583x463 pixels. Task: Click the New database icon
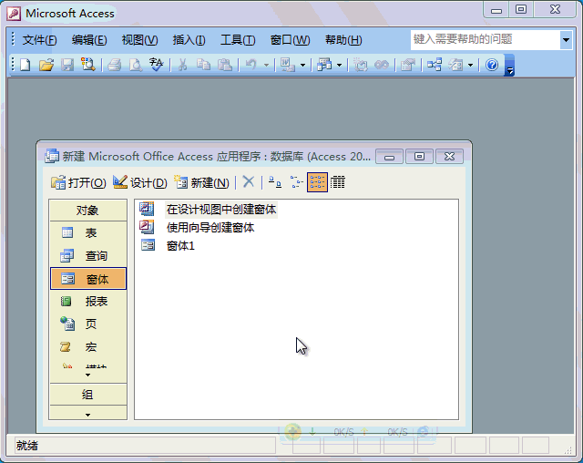click(26, 65)
